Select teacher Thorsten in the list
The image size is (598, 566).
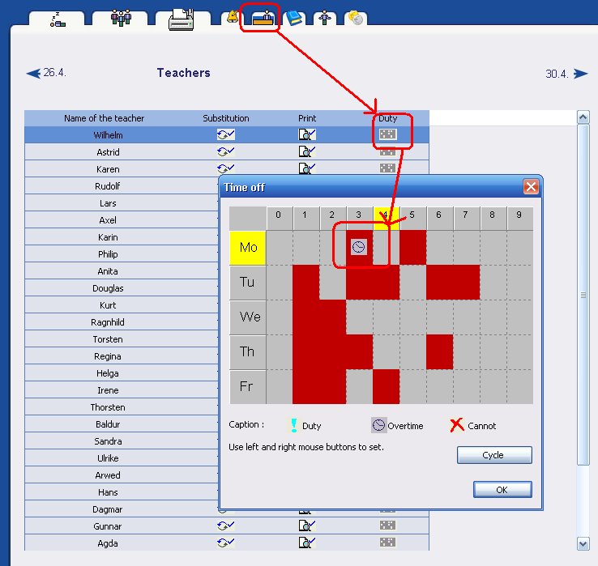point(108,407)
